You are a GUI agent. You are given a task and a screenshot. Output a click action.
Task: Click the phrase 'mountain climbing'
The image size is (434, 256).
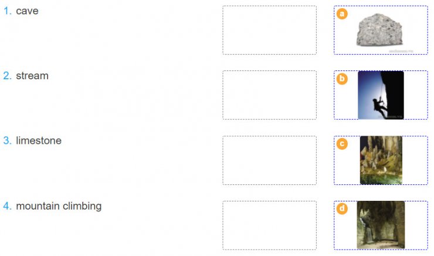tap(59, 206)
